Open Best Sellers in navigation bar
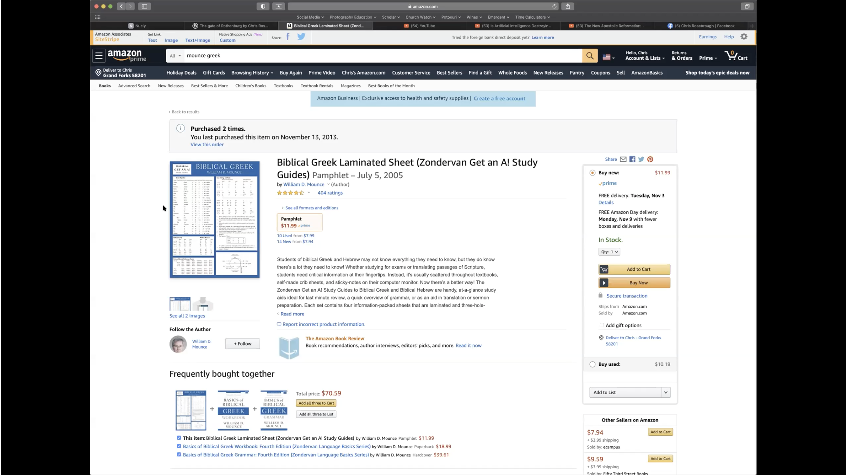Viewport: 846px width, 475px height. coord(449,73)
